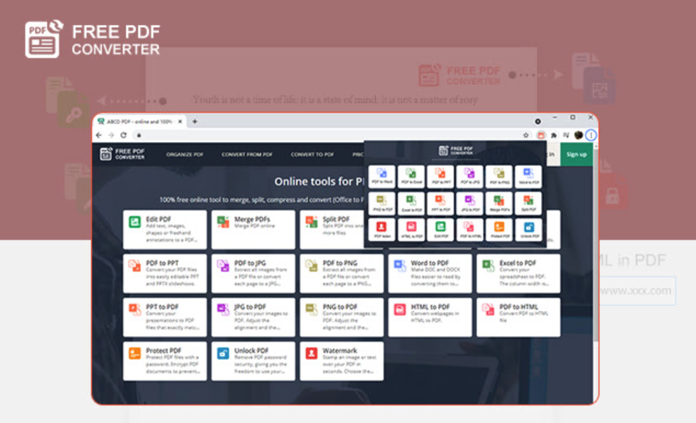Choose the PPT to PDF card on webpage
Screen dimensions: 696x423
(165, 317)
